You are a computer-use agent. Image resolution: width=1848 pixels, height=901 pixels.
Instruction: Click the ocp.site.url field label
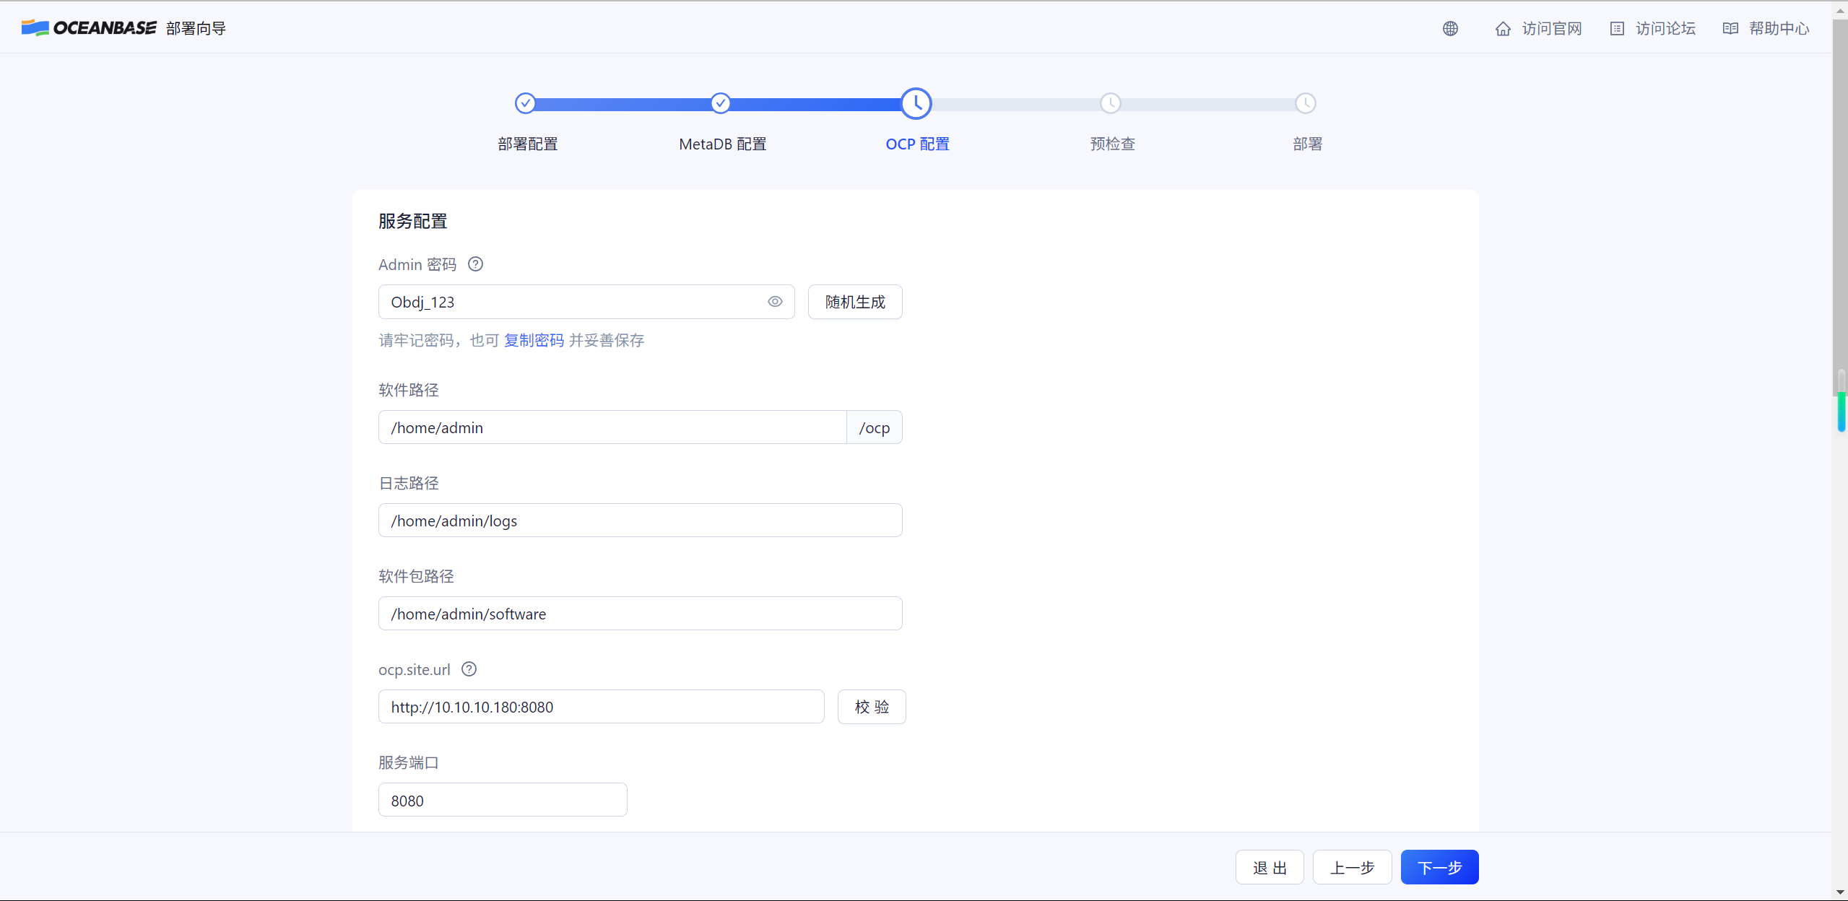coord(415,669)
